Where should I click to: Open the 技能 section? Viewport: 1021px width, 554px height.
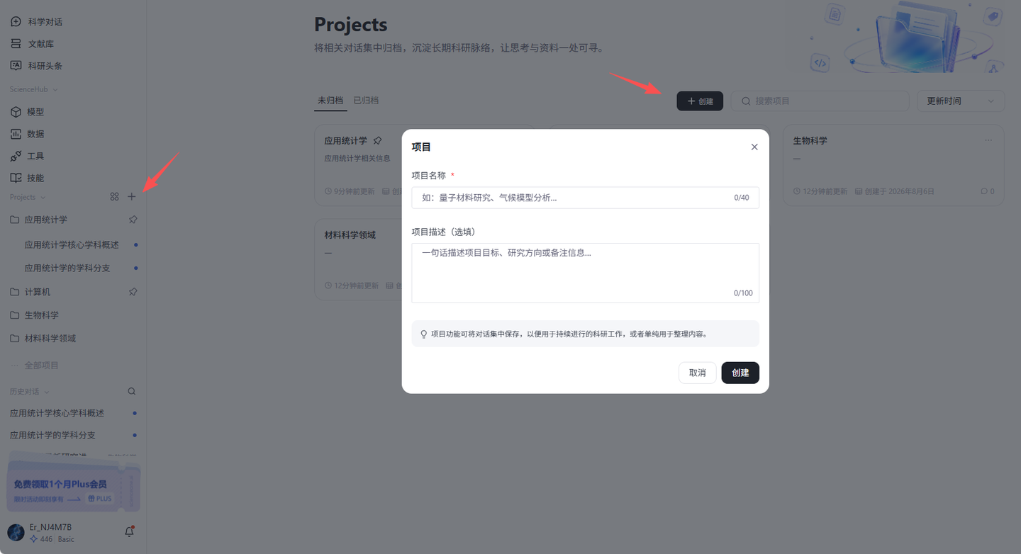[x=28, y=178]
